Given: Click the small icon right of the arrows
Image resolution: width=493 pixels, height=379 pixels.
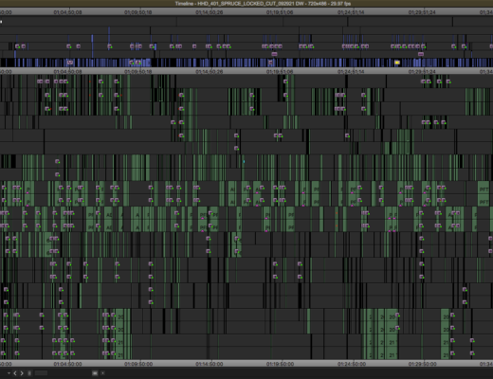Looking at the screenshot, I should [x=29, y=373].
